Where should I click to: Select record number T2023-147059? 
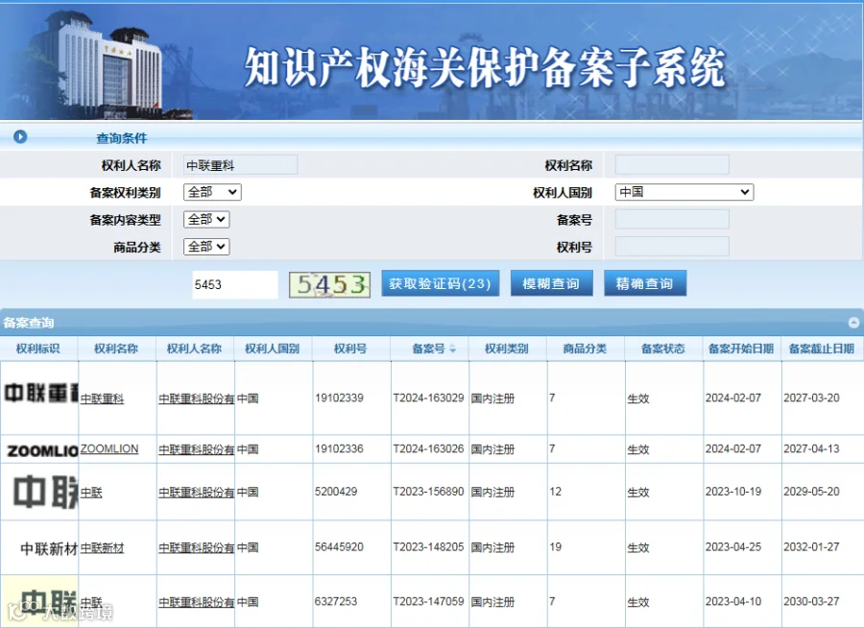click(429, 601)
